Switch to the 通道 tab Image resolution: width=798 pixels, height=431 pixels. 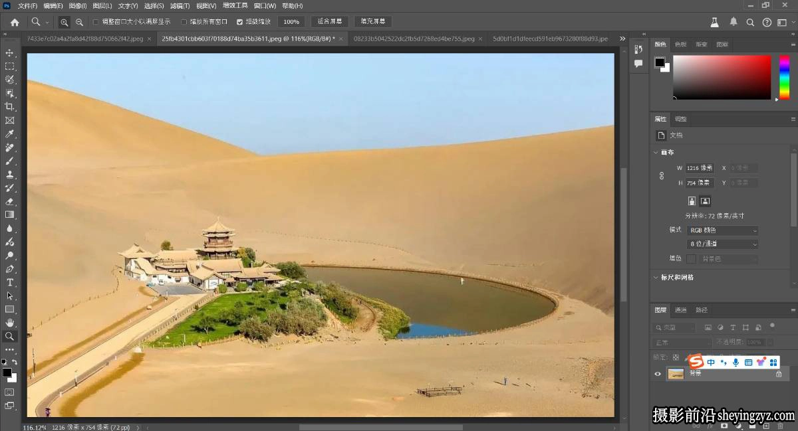click(x=680, y=309)
